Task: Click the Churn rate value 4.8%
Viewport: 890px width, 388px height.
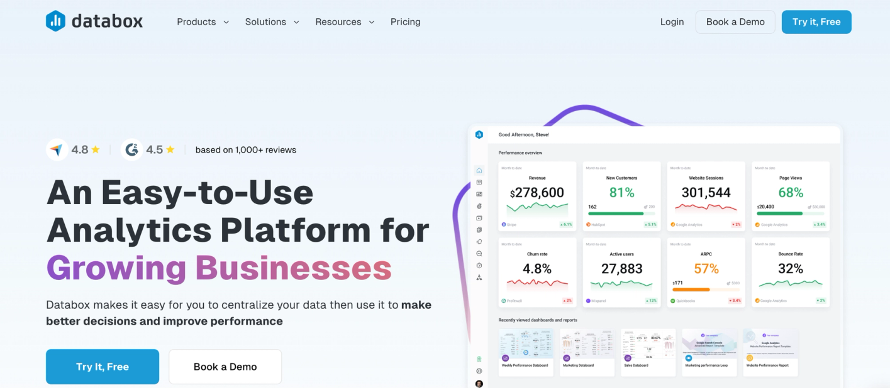Action: coord(537,269)
